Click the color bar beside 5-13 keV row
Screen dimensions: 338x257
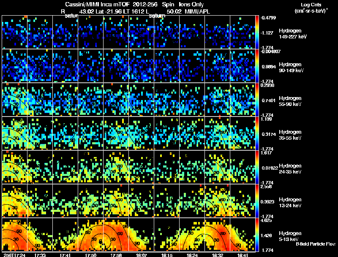click(257, 235)
